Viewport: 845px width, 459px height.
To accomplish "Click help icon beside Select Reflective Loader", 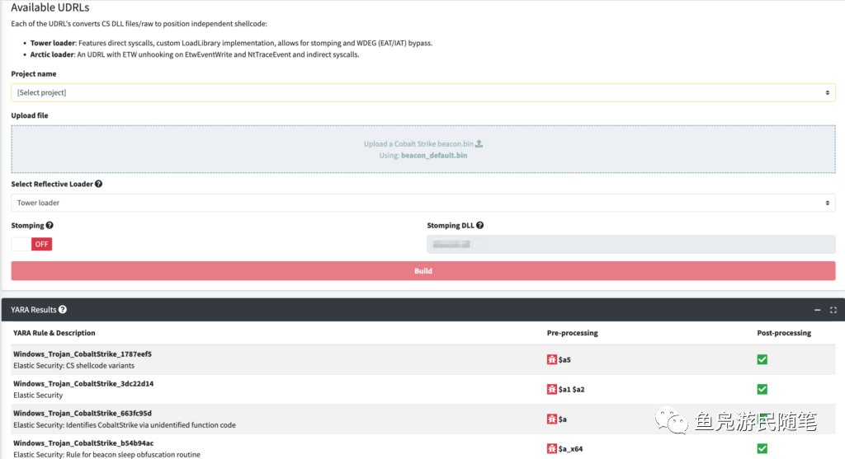I will coord(99,184).
